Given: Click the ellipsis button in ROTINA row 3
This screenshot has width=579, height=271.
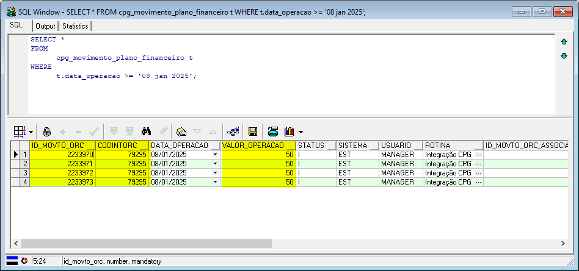Looking at the screenshot, I should click(x=479, y=173).
